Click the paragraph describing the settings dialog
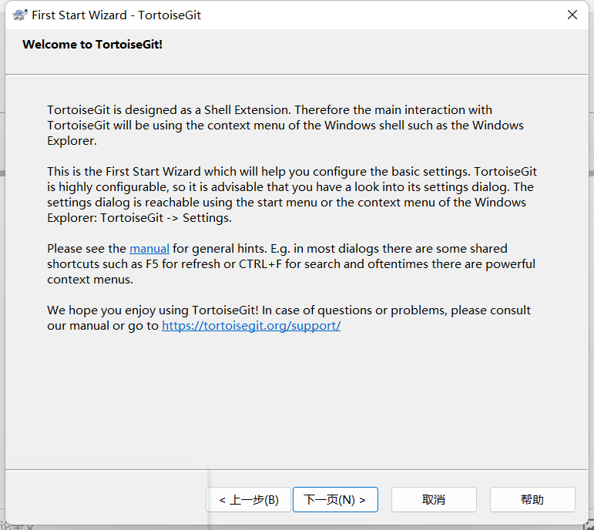Viewport: 594px width, 530px height. [x=292, y=195]
